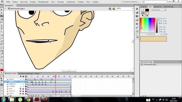The width and height of the screenshot is (182, 102).
Task: Select the Bone tool
Action: pyautogui.click(x=2, y=48)
